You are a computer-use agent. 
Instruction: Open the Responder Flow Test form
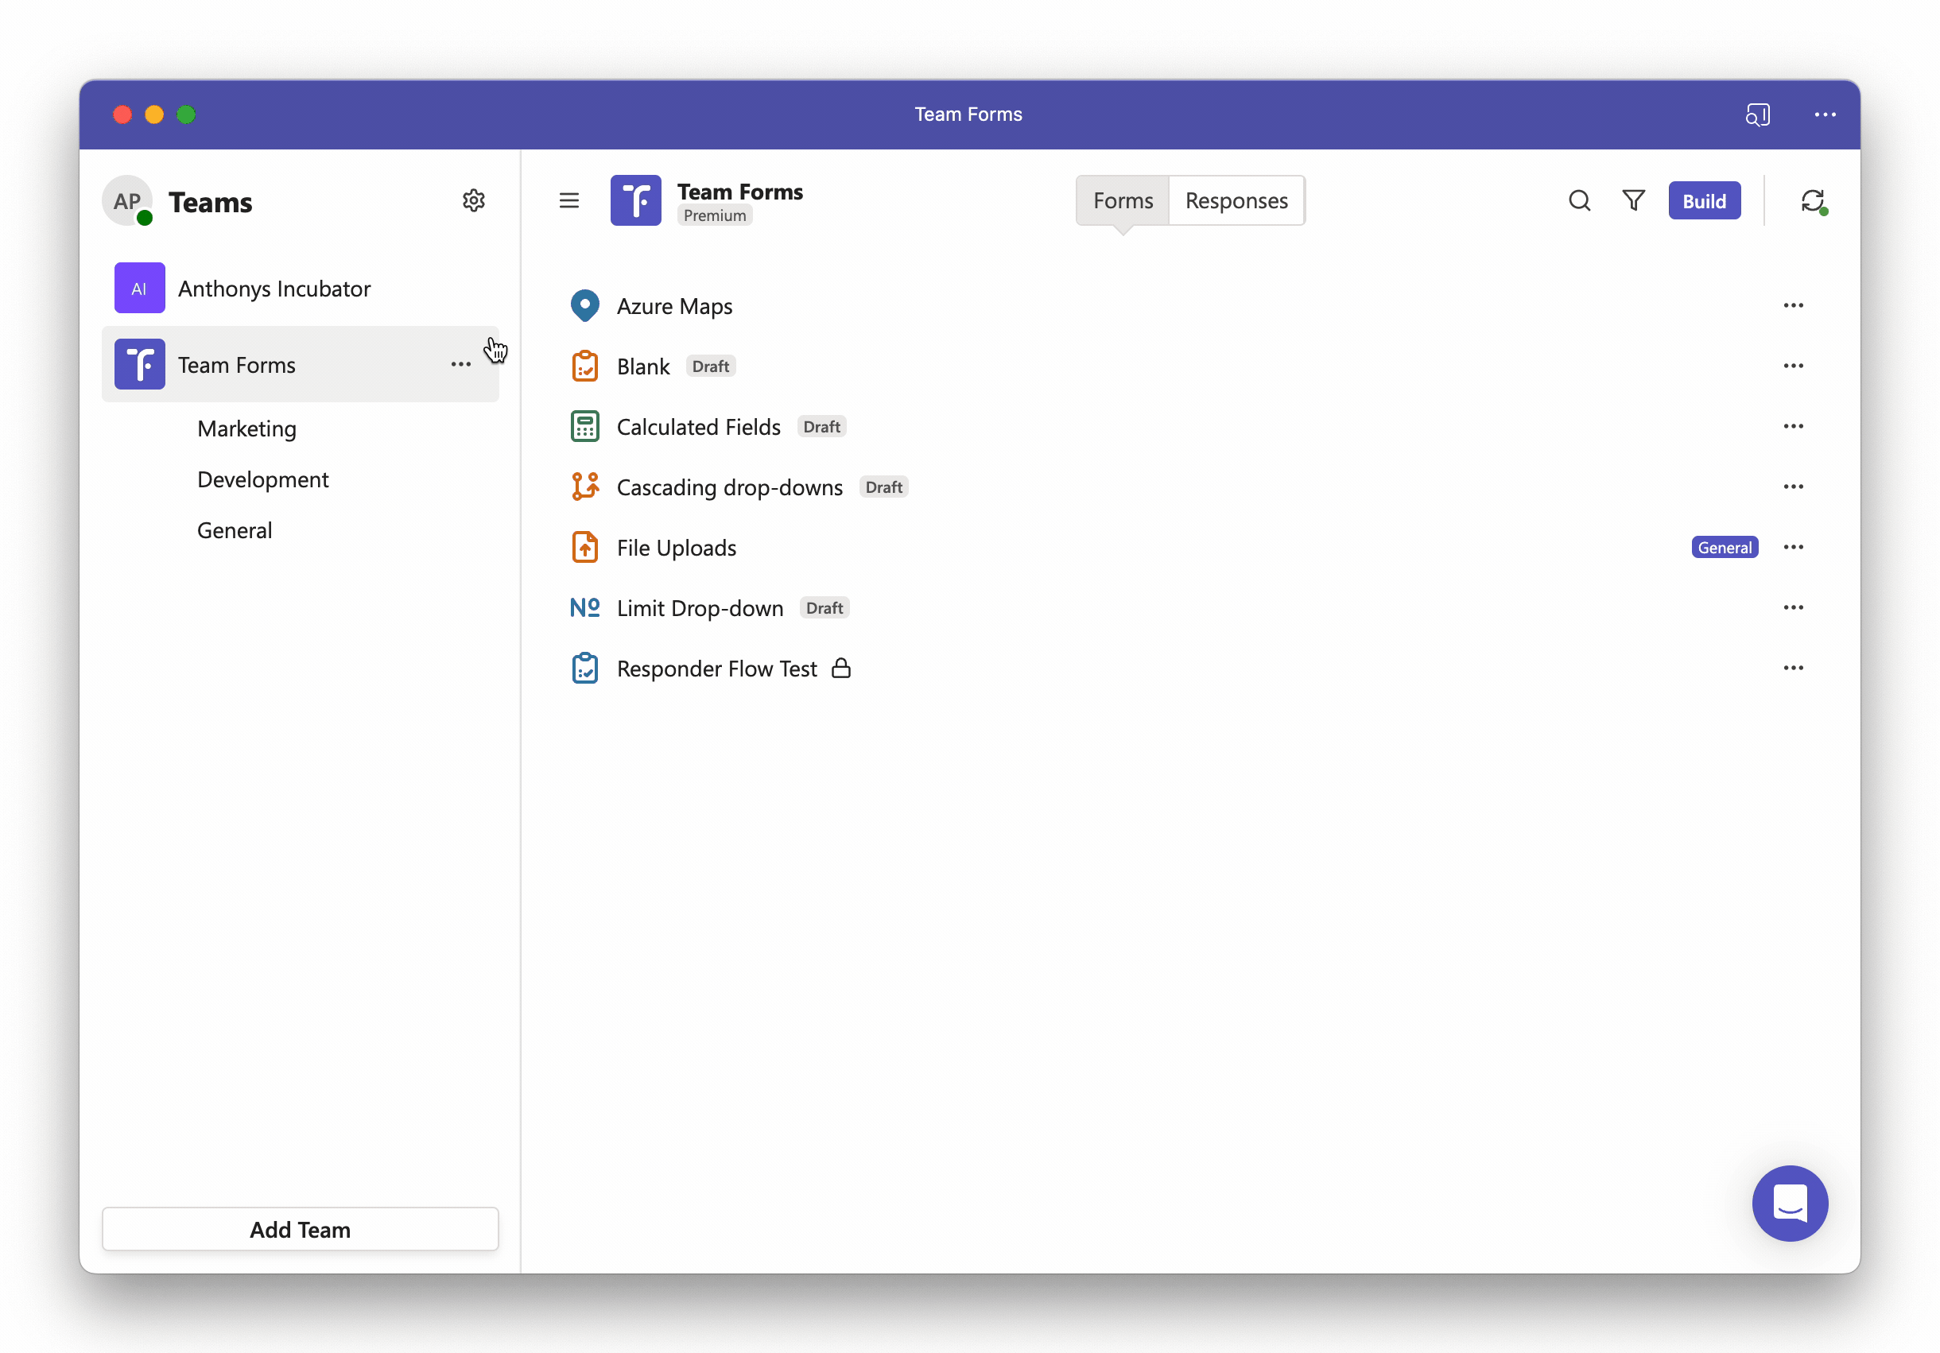coord(716,668)
